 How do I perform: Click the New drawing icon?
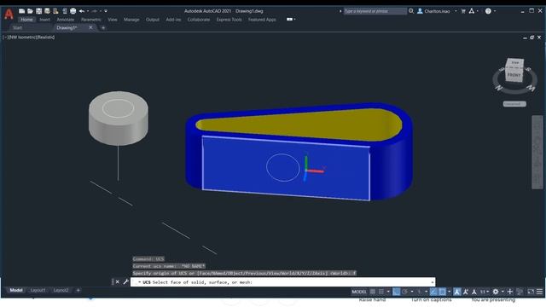pos(21,11)
